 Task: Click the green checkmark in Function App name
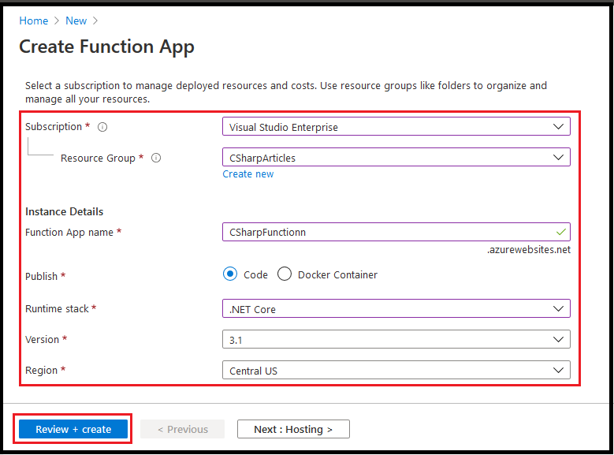coord(560,233)
